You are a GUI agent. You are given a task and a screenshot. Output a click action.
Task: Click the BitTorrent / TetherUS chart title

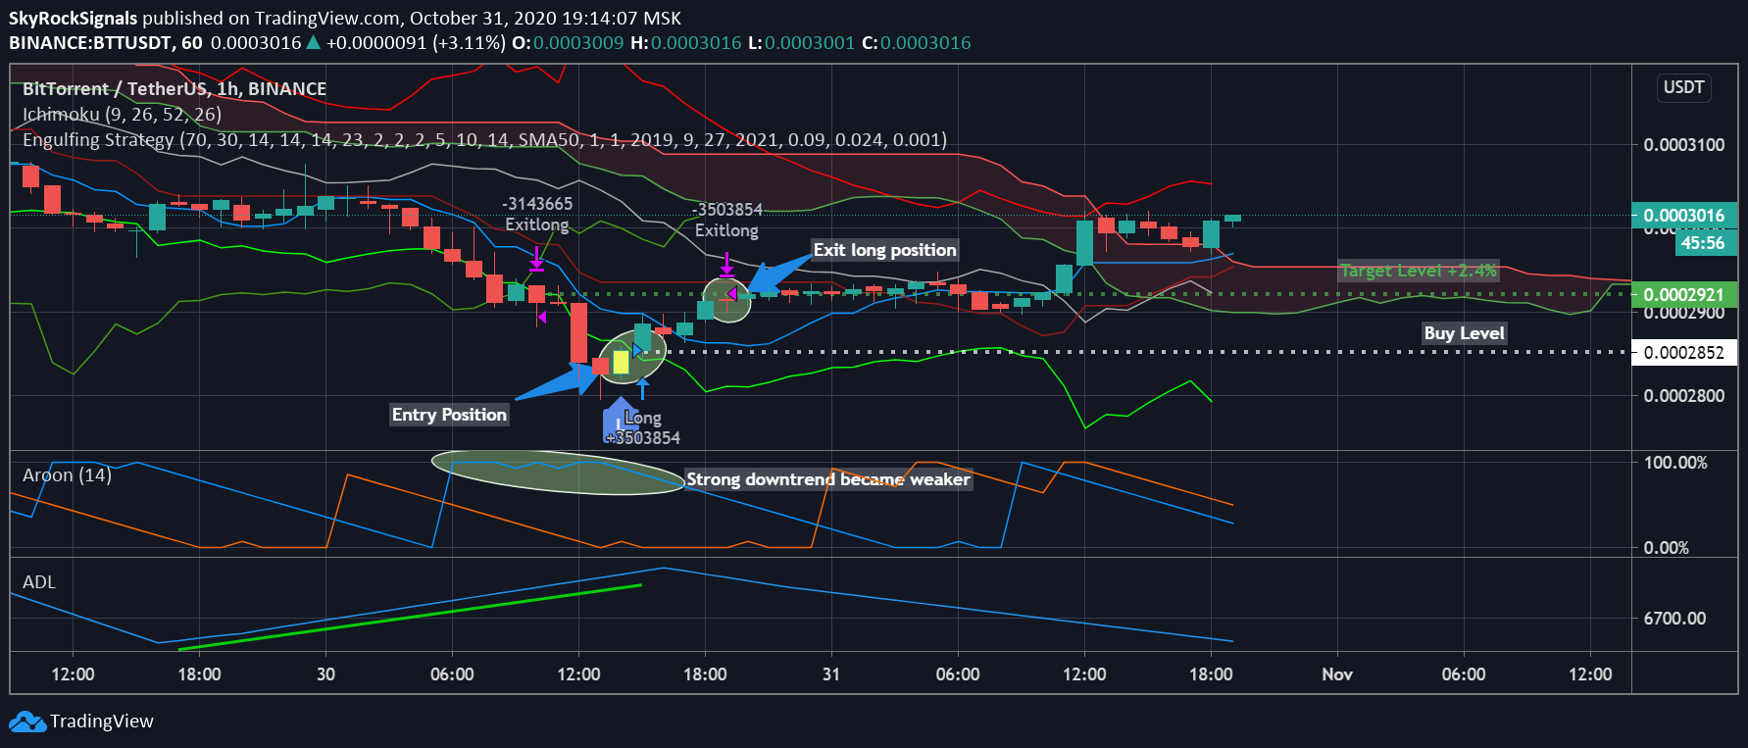(x=175, y=88)
